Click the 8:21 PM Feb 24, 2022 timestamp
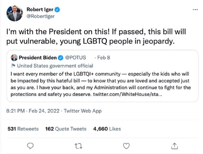 coord(33,111)
